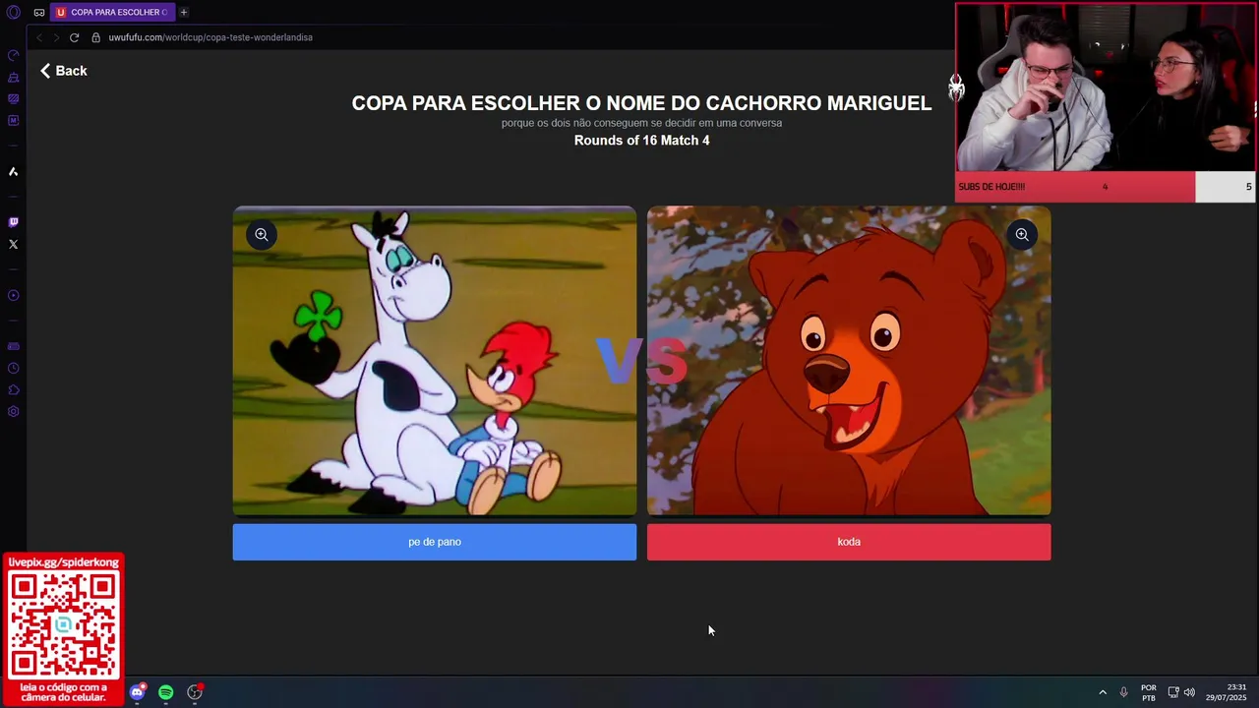Open the purple M sidebar panel
The width and height of the screenshot is (1259, 708).
pos(13,120)
